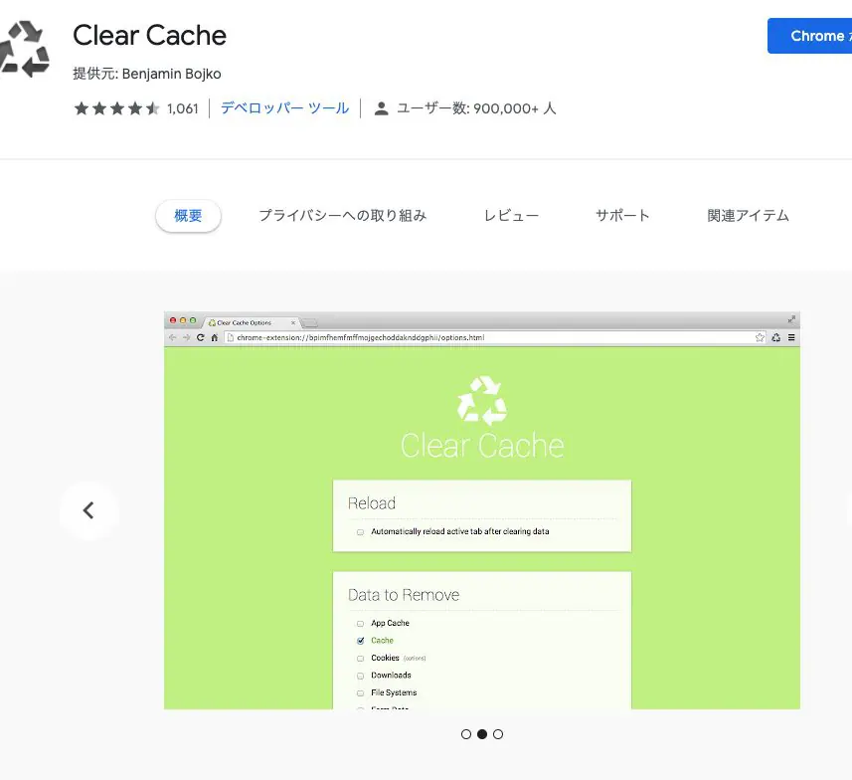Uncheck the Cache checkbox
The image size is (852, 780).
pos(360,641)
